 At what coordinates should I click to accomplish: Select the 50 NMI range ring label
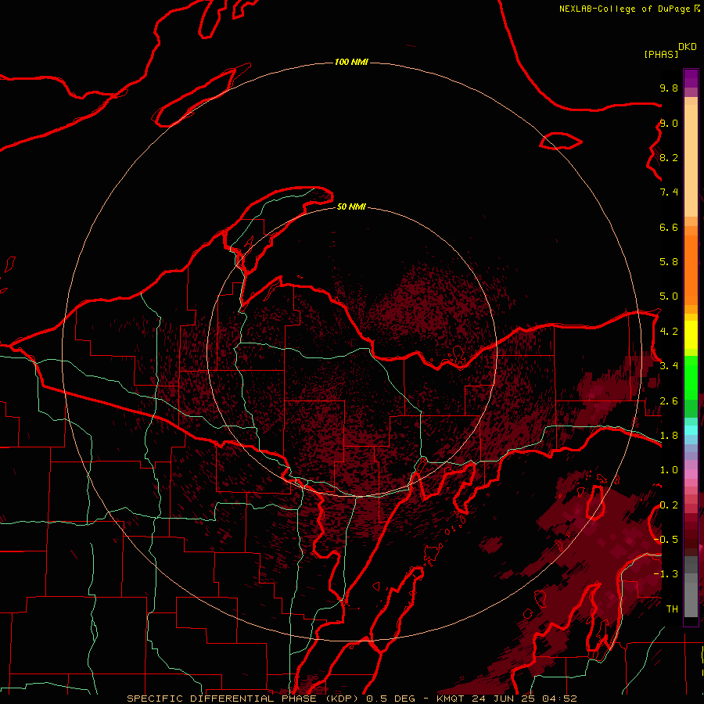coord(351,207)
